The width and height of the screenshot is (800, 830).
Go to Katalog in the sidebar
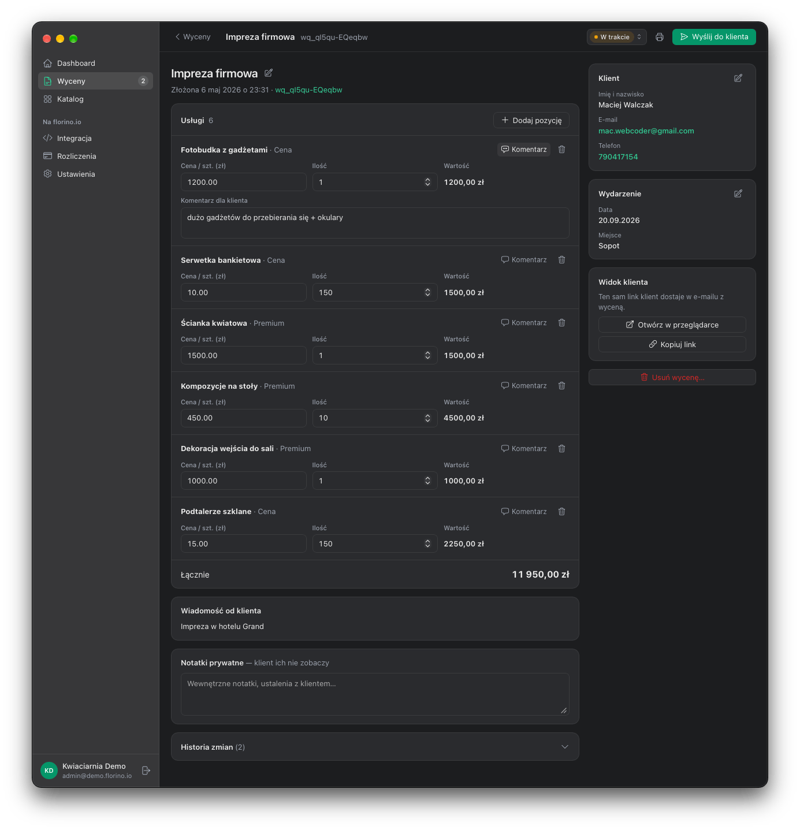pos(95,99)
